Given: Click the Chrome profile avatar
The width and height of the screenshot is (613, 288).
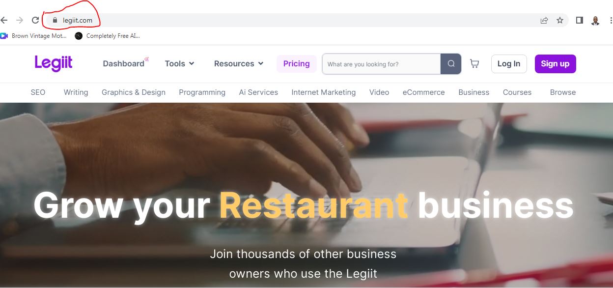Looking at the screenshot, I should (596, 20).
